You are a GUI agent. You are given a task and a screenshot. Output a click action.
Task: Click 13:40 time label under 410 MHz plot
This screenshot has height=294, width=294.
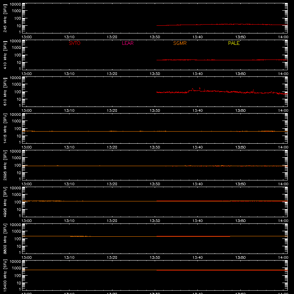(x=197, y=74)
